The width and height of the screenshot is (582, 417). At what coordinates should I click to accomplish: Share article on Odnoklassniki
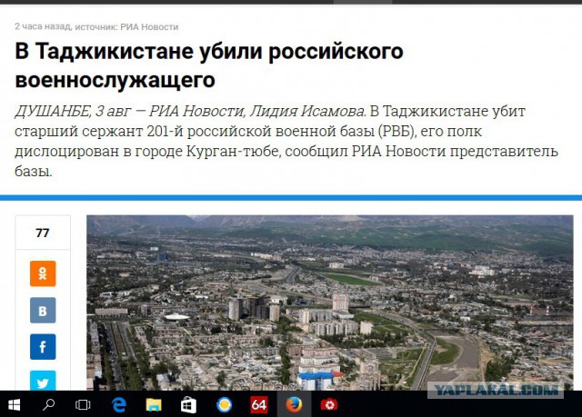(x=43, y=273)
